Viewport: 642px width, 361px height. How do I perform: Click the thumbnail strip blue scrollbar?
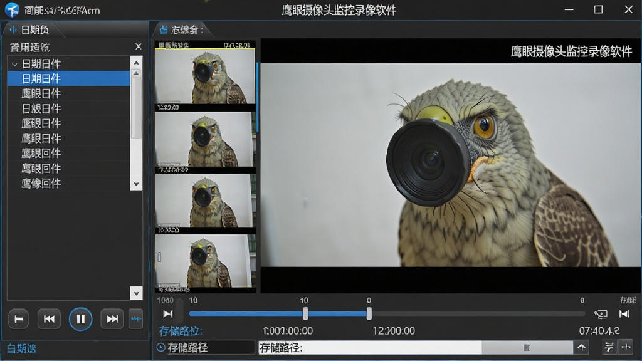257,97
